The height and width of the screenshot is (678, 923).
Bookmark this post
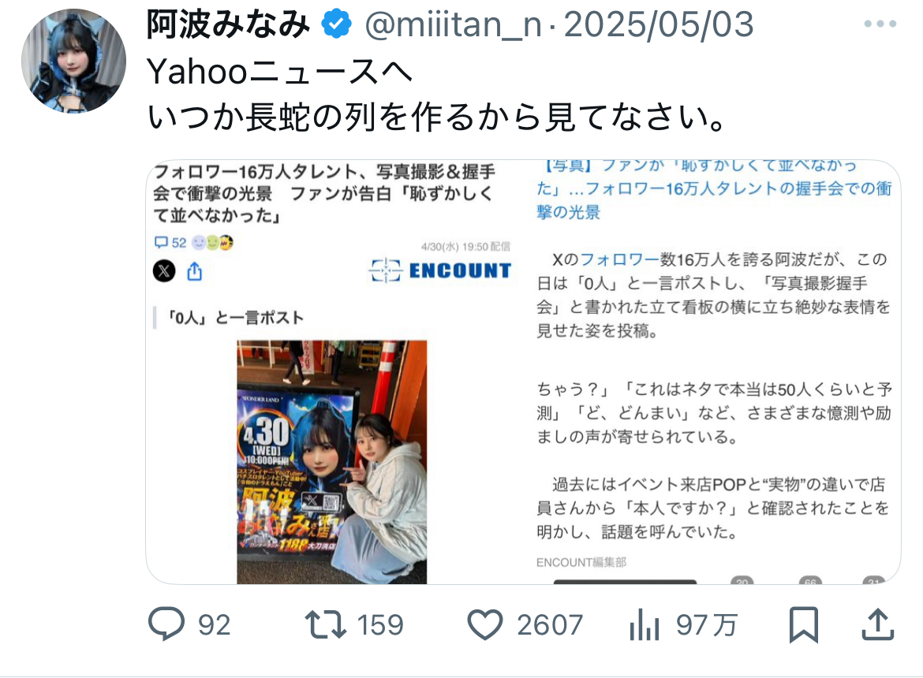(x=804, y=624)
